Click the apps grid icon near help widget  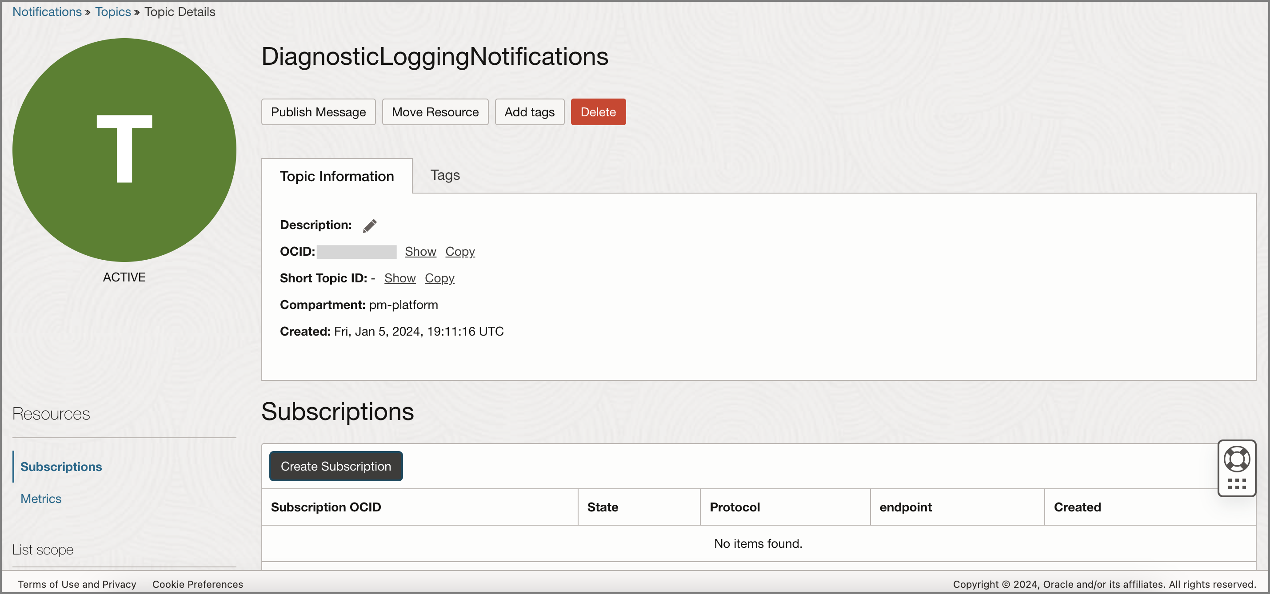click(1237, 484)
